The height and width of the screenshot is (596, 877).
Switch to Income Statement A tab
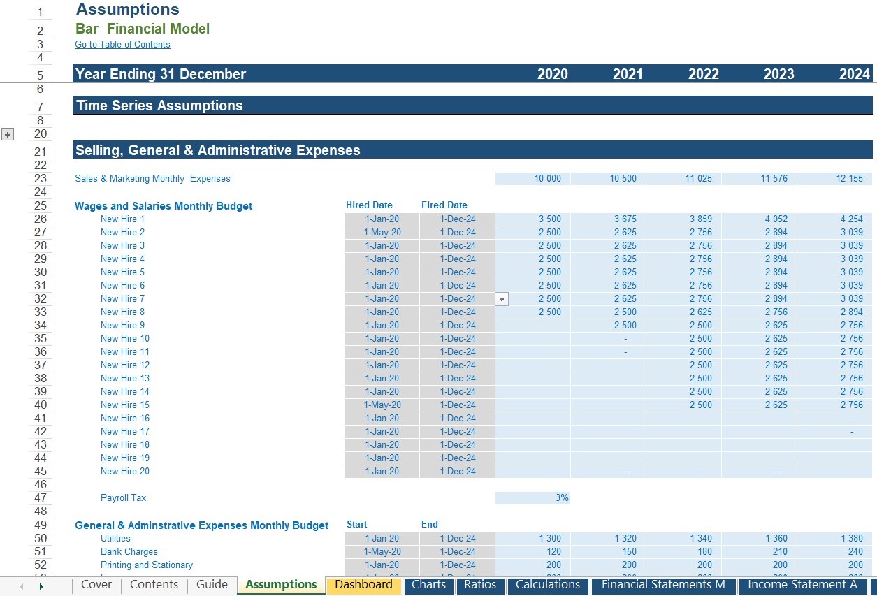802,585
